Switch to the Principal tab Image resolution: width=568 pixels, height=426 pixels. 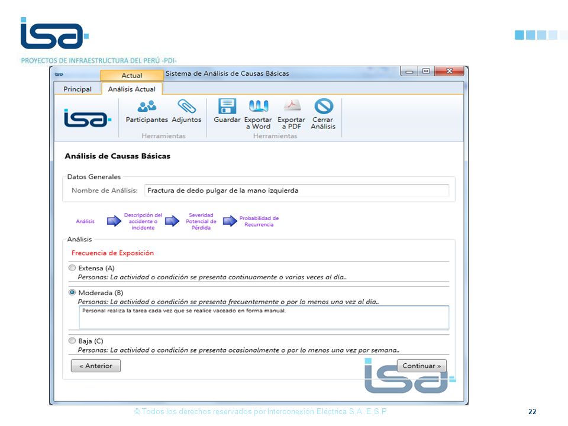(78, 89)
